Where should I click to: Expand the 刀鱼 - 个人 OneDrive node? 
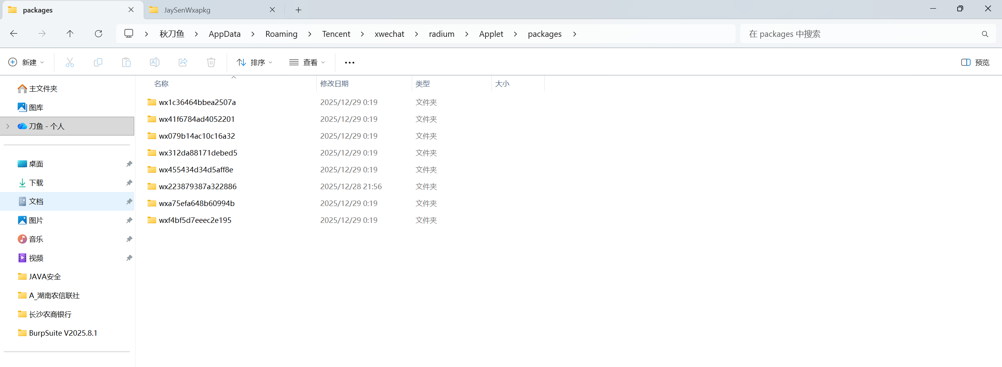(x=8, y=126)
